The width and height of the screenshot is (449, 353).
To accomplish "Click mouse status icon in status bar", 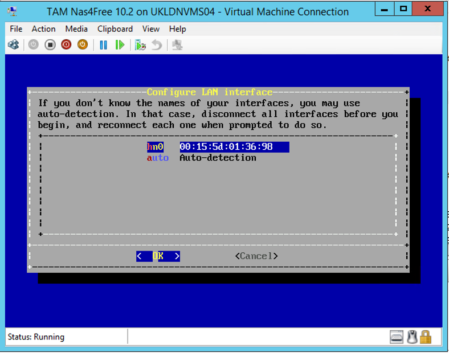I will point(412,337).
